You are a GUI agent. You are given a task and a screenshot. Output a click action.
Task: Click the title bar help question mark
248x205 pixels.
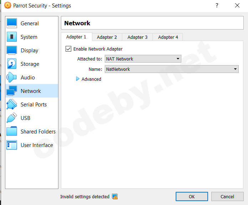tap(217, 5)
